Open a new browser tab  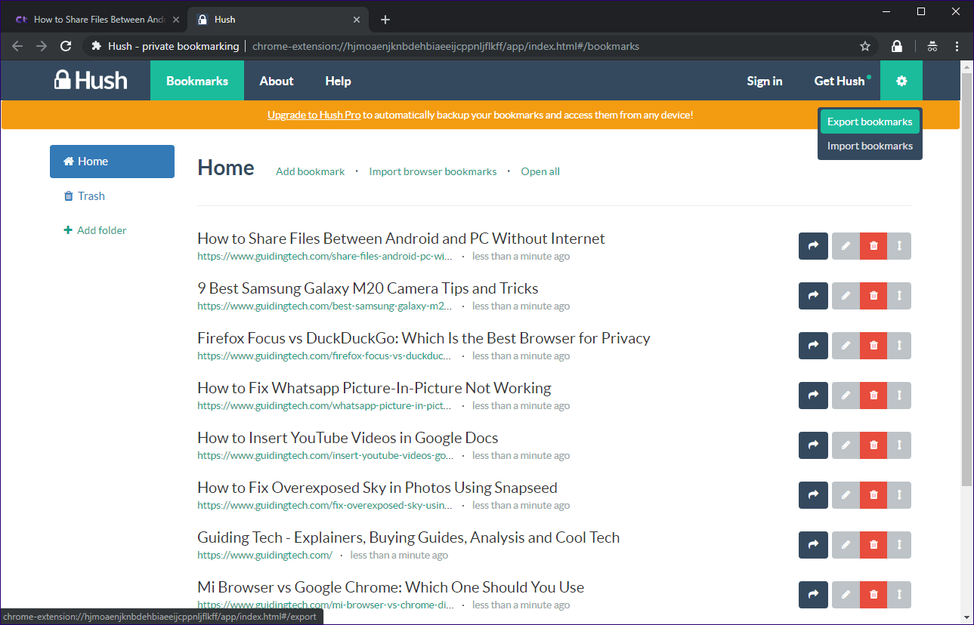click(385, 20)
